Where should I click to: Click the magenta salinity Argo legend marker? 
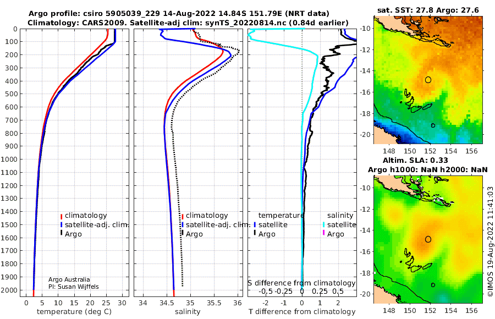click(x=323, y=233)
